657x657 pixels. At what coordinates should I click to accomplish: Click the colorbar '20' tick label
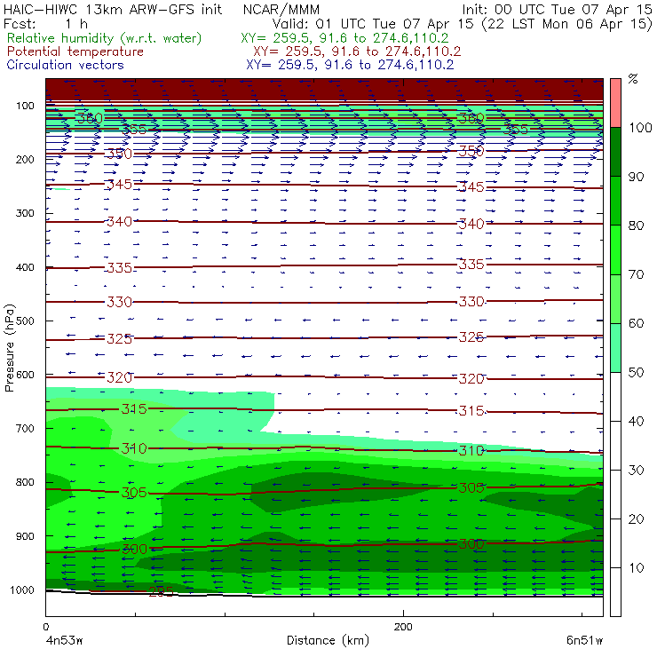[x=636, y=519]
